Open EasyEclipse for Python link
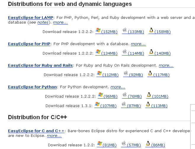 32,87
